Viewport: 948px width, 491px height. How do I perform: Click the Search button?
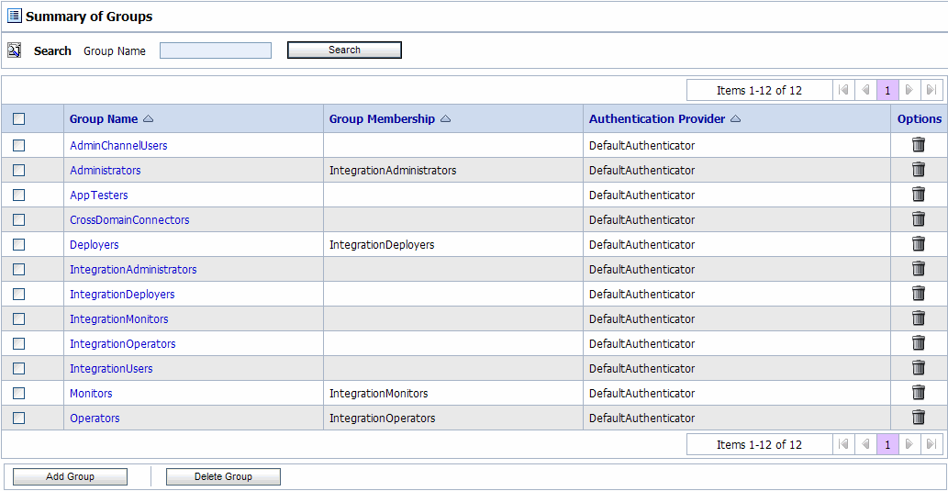pyautogui.click(x=344, y=50)
